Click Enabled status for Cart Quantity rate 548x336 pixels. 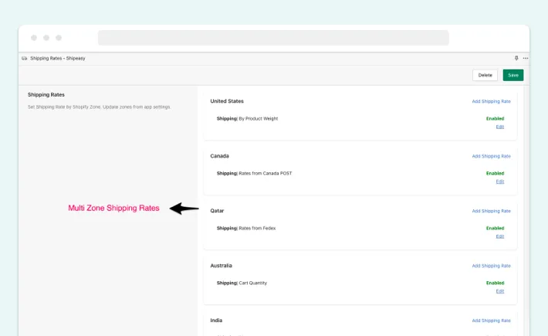(x=495, y=283)
